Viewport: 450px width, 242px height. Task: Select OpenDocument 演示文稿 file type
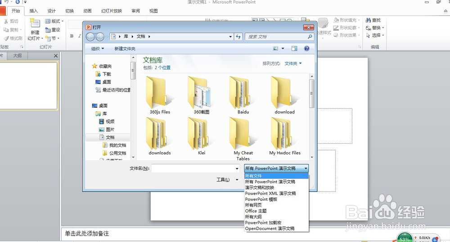pyautogui.click(x=276, y=229)
